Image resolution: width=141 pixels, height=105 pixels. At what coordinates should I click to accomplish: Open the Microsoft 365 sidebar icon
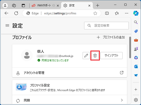136,58
